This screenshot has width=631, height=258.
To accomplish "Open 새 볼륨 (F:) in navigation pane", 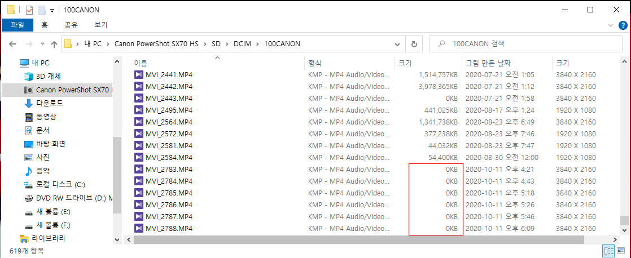I will click(54, 225).
